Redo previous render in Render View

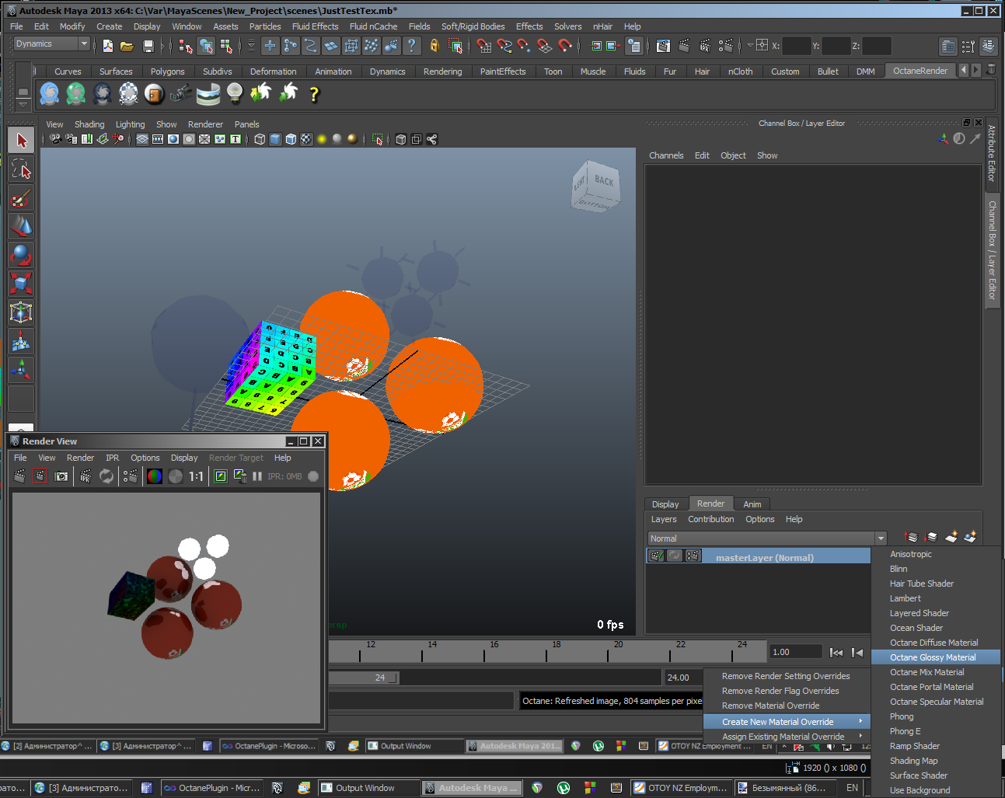[19, 476]
